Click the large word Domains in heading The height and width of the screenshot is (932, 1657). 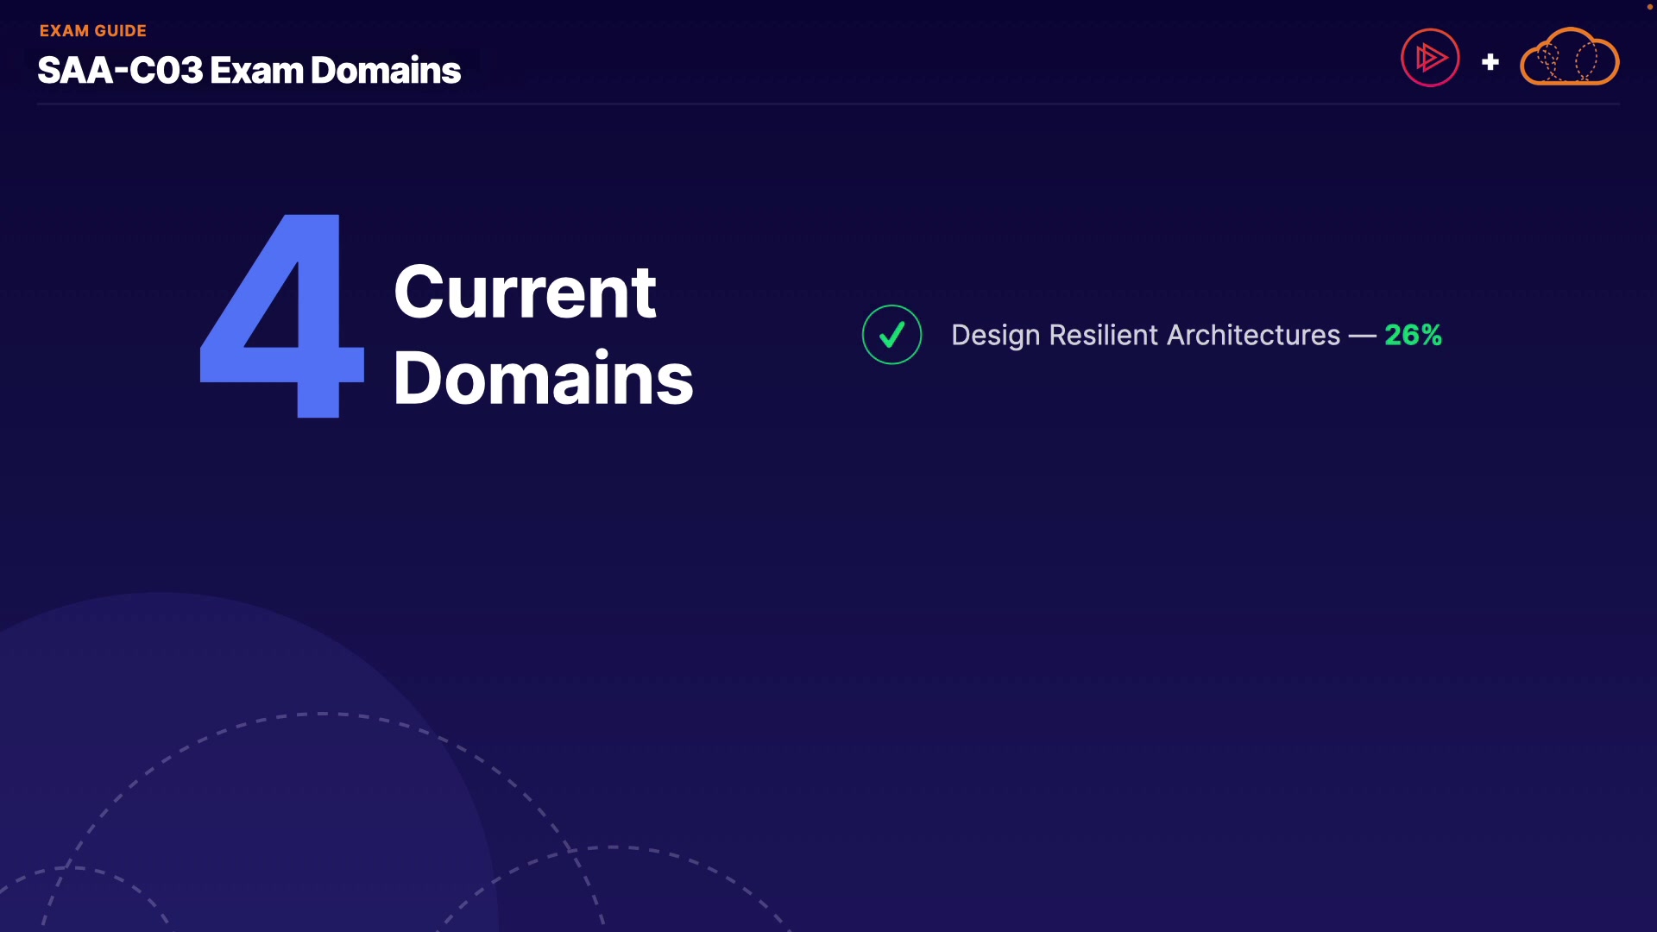[x=543, y=378]
